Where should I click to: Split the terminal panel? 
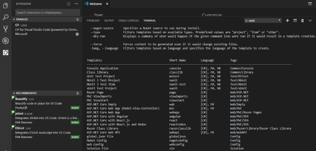[x=295, y=21]
